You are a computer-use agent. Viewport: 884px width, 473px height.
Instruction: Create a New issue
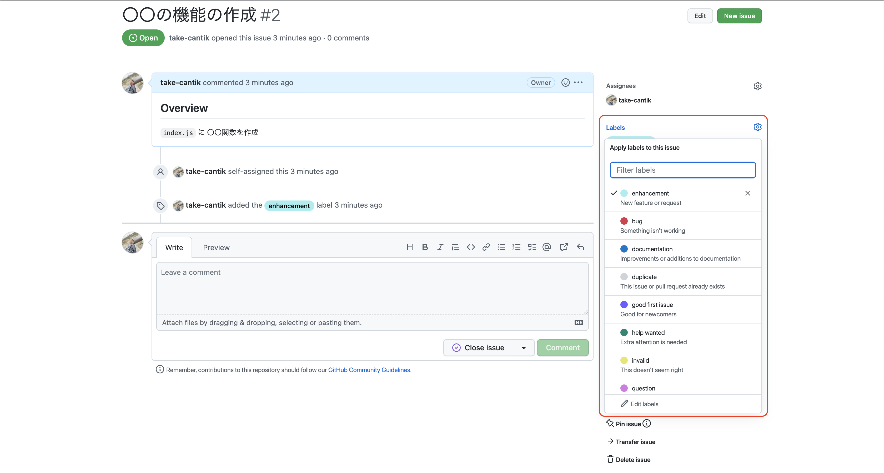point(739,16)
